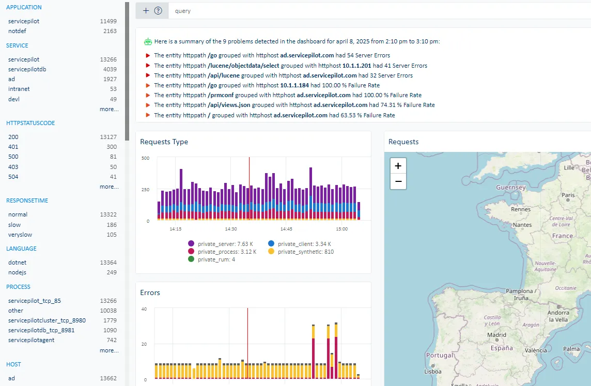591x386 pixels.
Task: Filter by servicepilotdb service
Action: (27, 69)
